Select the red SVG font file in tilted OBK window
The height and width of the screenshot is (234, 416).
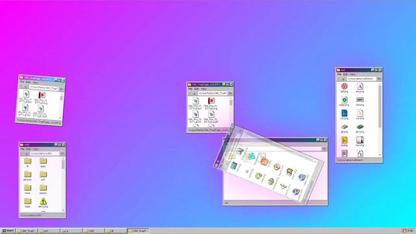42,95
